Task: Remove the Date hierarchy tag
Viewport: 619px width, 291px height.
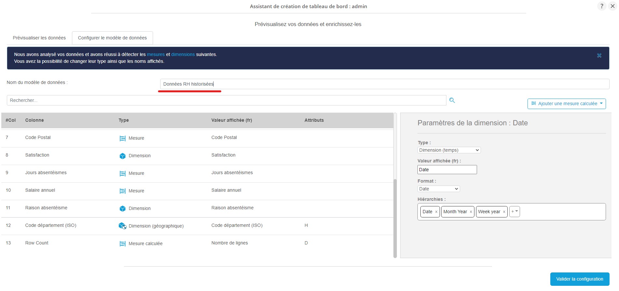Action: [x=436, y=212]
